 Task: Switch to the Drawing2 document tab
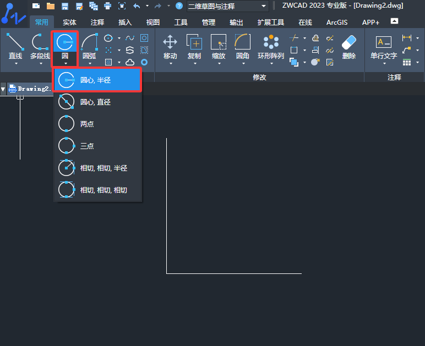(x=30, y=89)
